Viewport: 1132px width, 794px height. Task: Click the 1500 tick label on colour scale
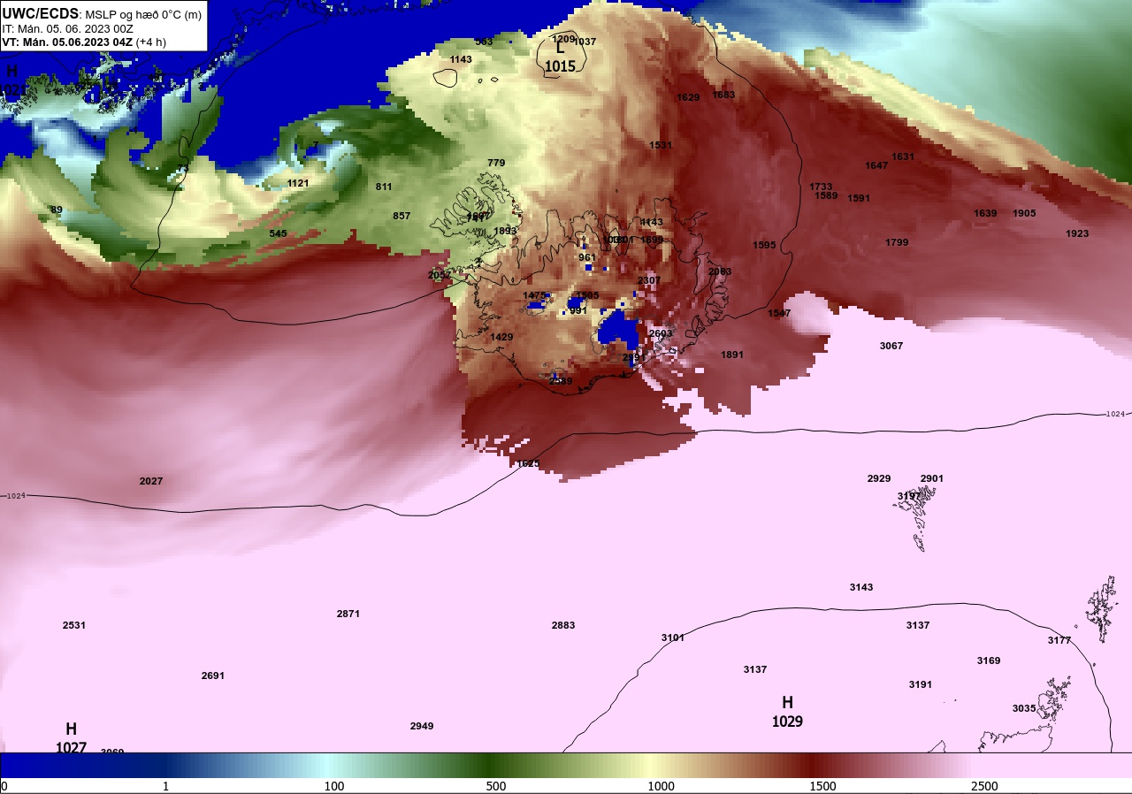click(x=822, y=786)
